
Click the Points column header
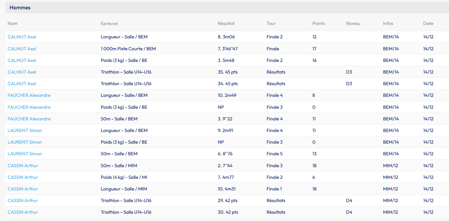pos(319,24)
